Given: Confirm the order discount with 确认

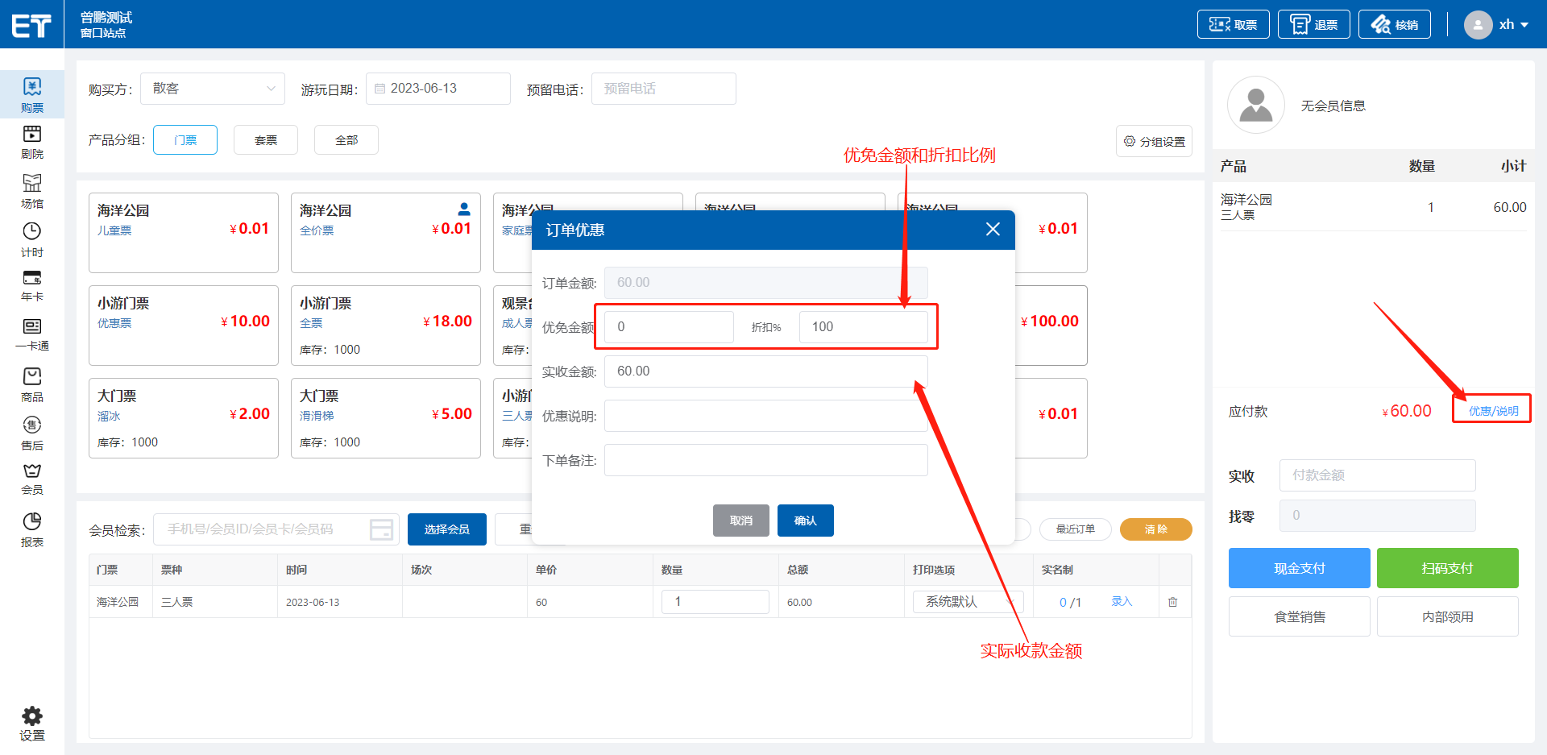Looking at the screenshot, I should click(805, 521).
